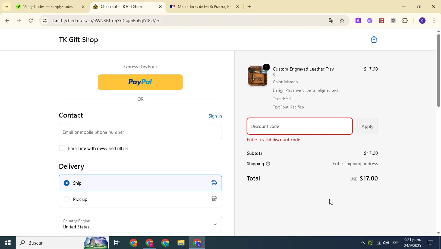
Task: Open the notifications center icon
Action: (x=430, y=243)
